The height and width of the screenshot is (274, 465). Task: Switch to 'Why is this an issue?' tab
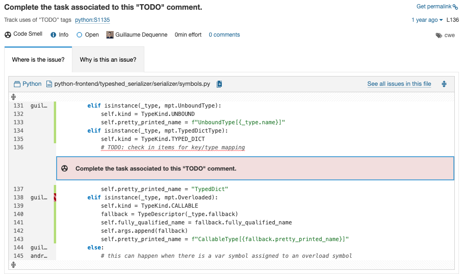(108, 60)
